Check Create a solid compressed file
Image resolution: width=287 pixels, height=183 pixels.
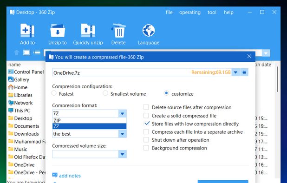(146, 116)
